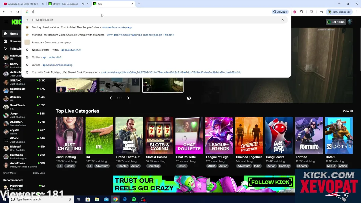This screenshot has height=203, width=361.
Task: Go to next featured stream carousel arrow
Action: tap(128, 98)
